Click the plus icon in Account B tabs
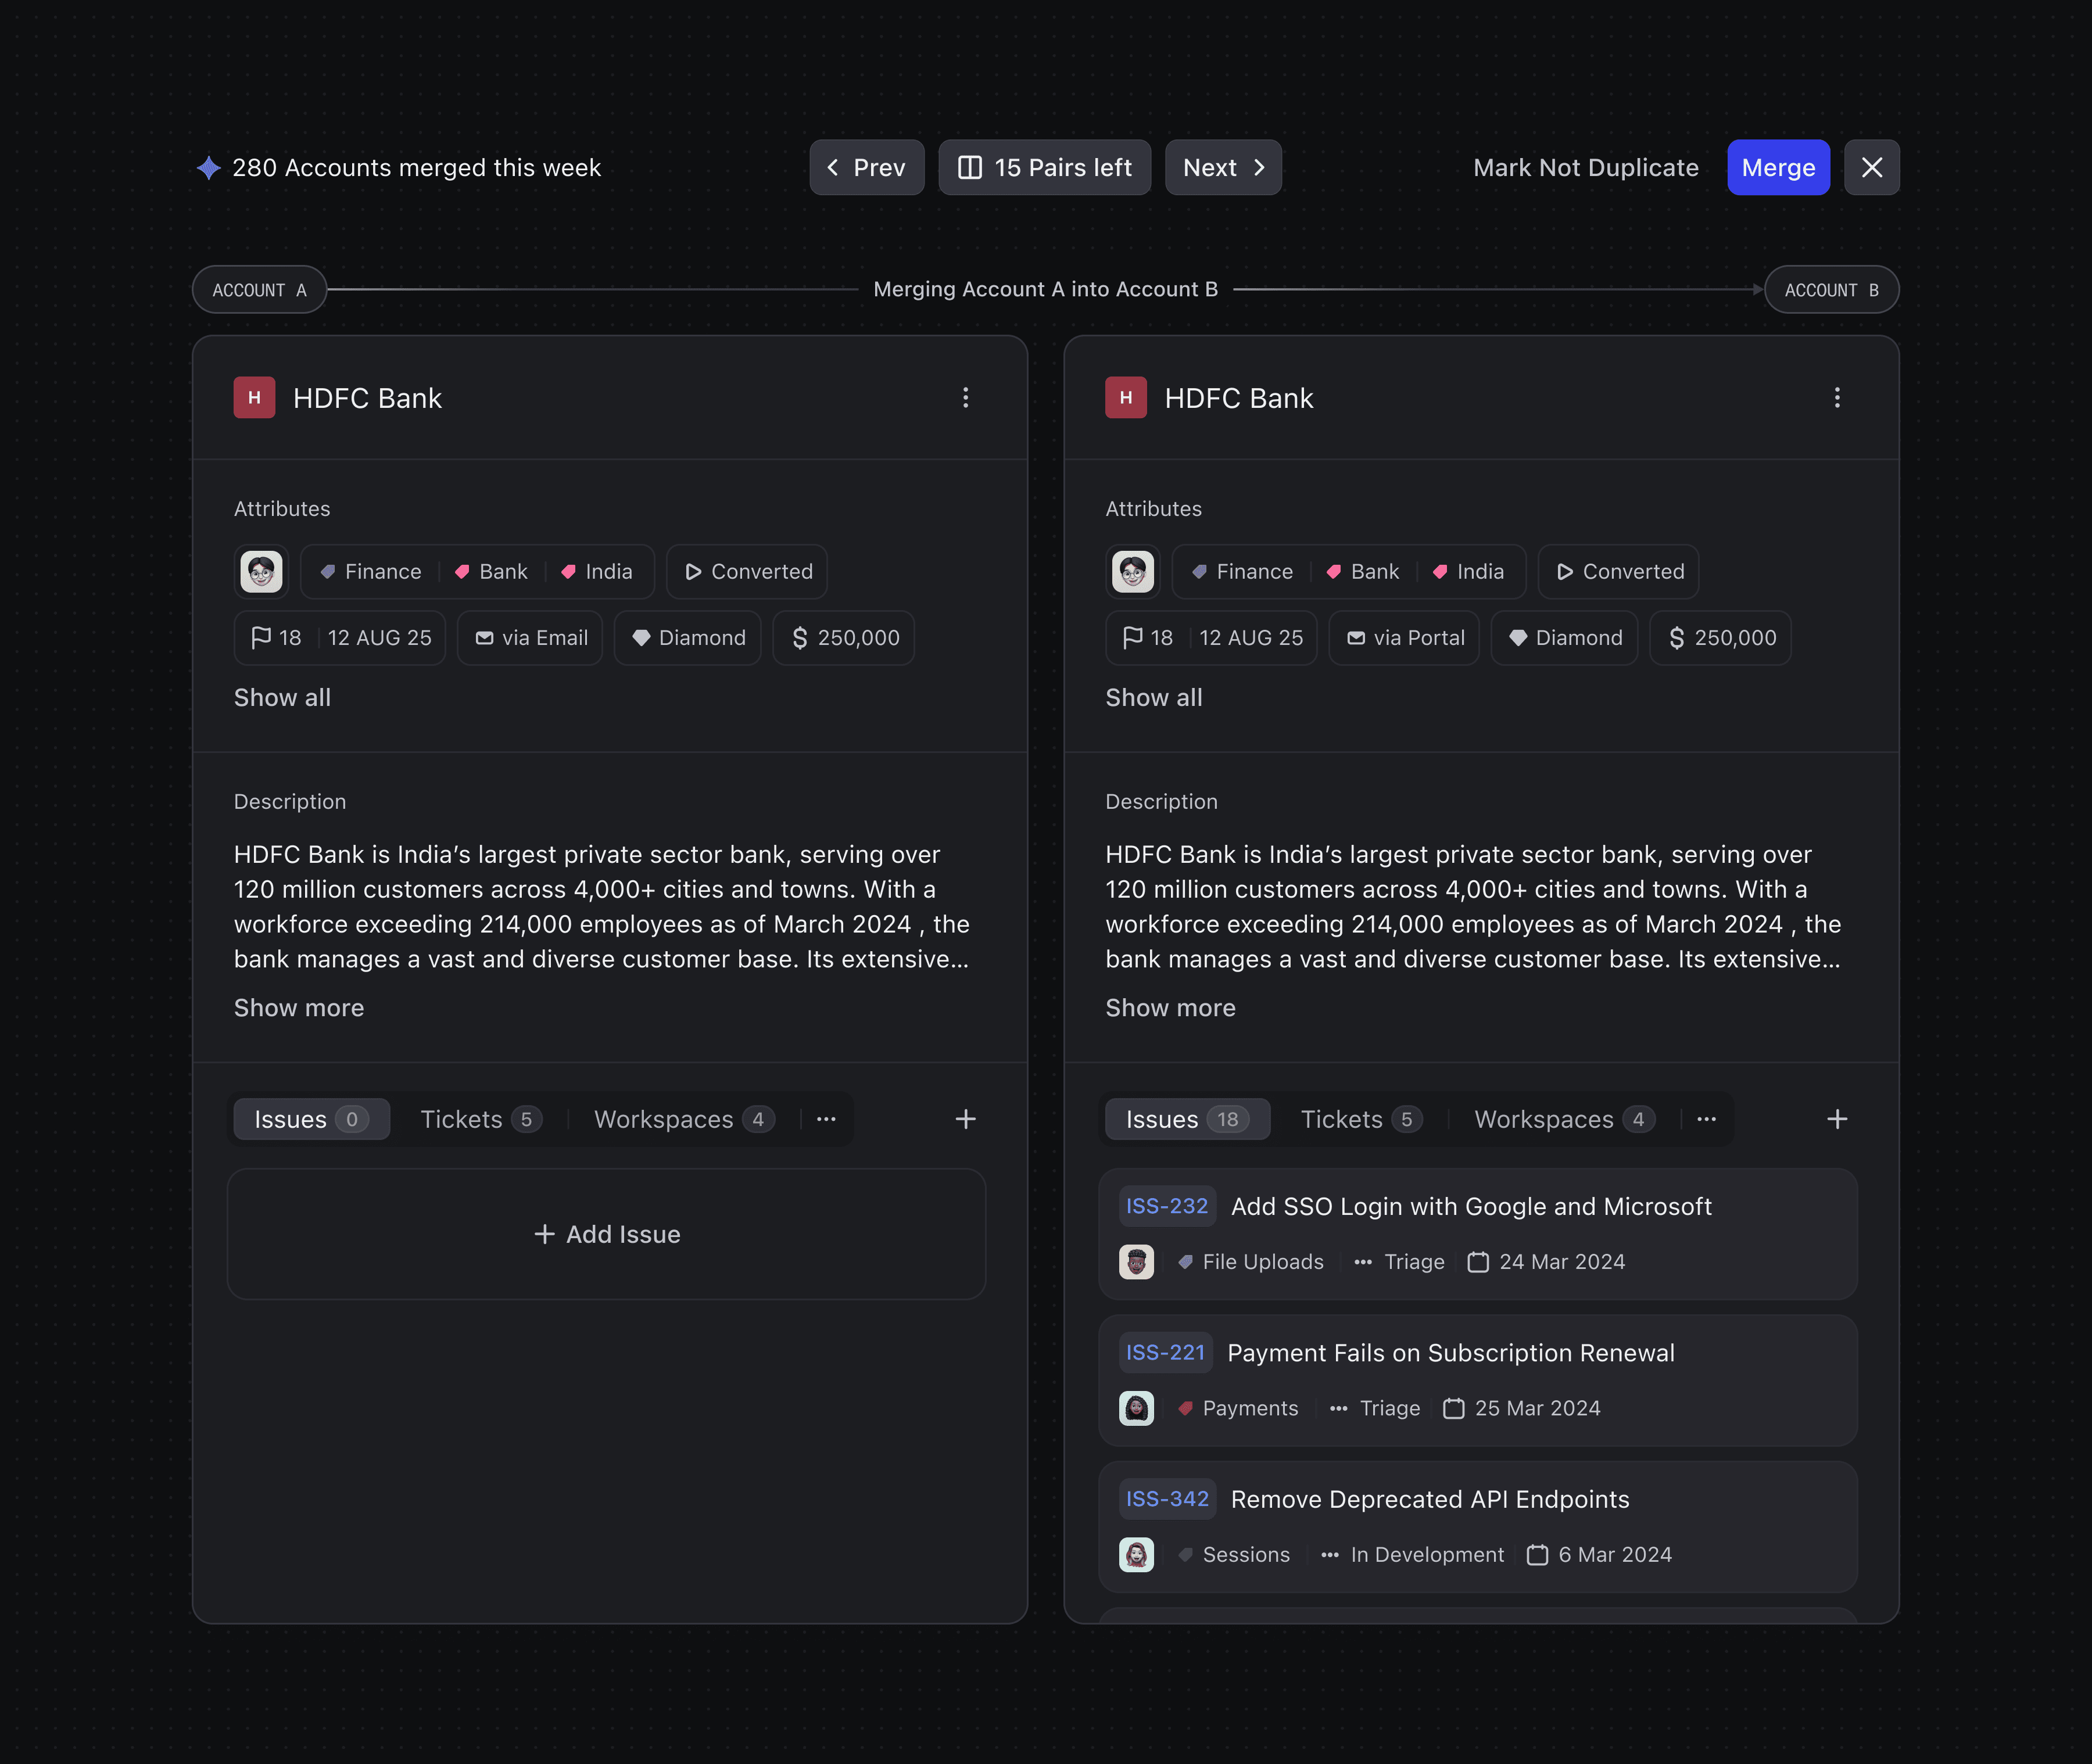This screenshot has height=1764, width=2092. pos(1836,1119)
